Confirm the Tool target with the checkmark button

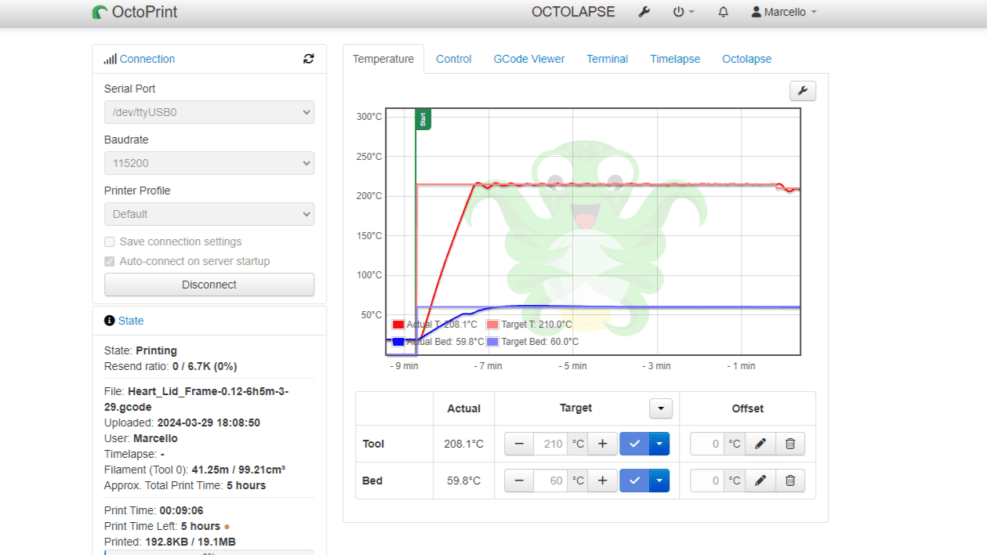(x=634, y=443)
